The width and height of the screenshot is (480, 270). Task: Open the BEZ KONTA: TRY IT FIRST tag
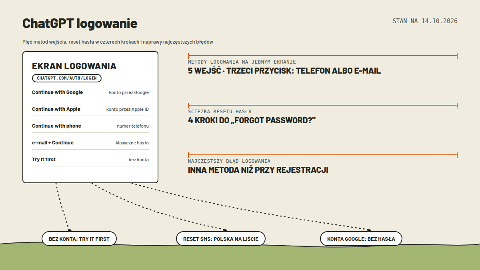pos(79,239)
